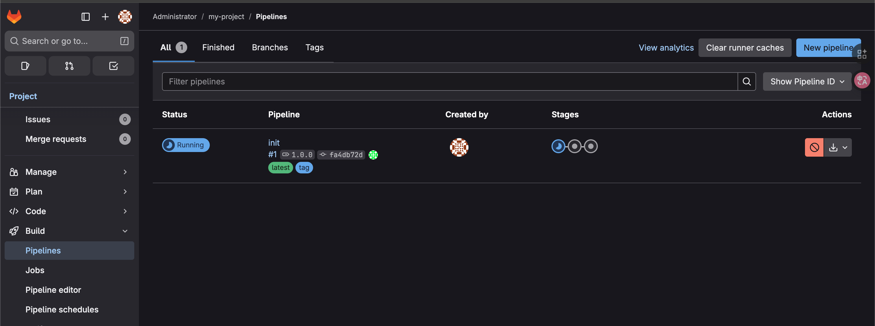Image resolution: width=875 pixels, height=326 pixels.
Task: Open the download artifacts dropdown
Action: tap(837, 147)
